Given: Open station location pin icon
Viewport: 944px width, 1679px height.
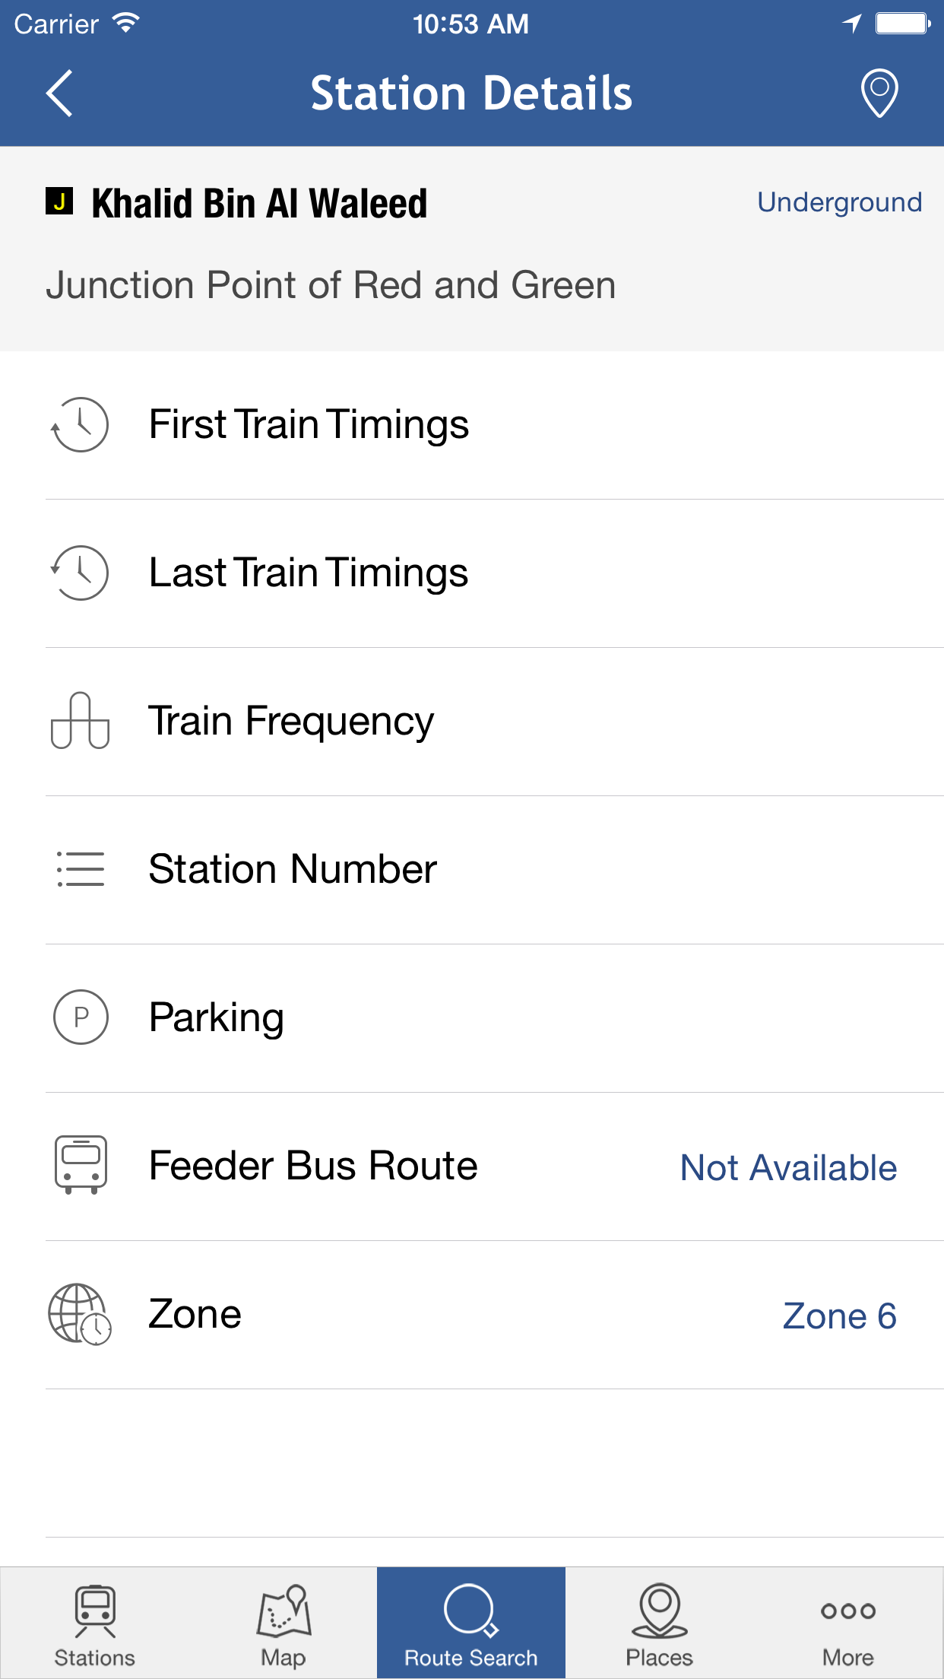Looking at the screenshot, I should (879, 94).
